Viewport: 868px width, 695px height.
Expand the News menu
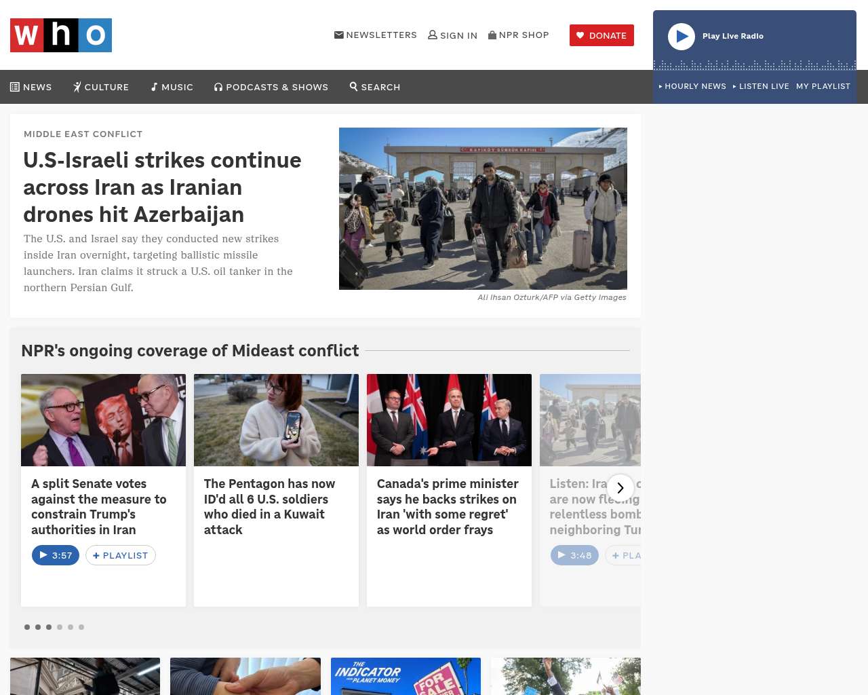31,87
